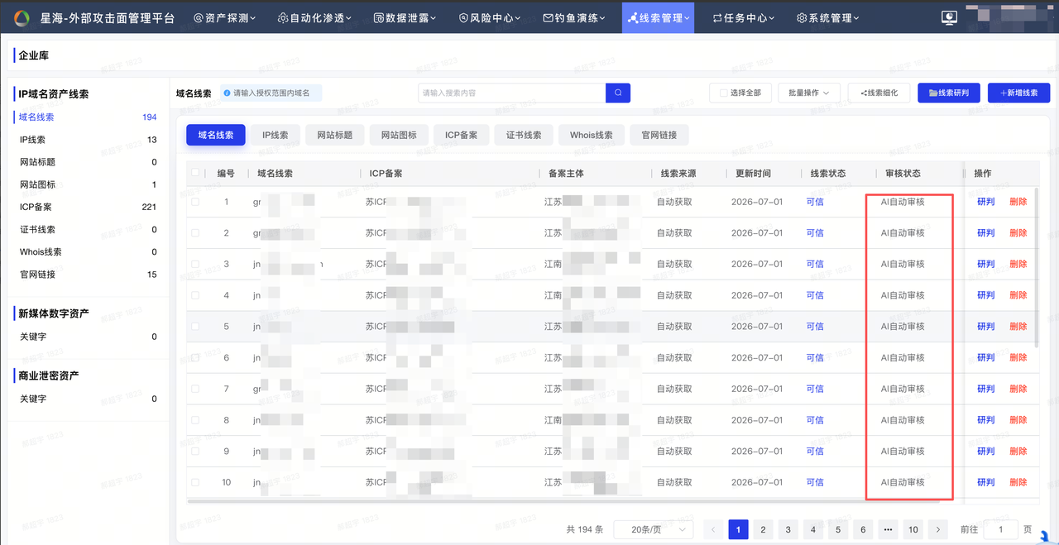
Task: Switch to the IP线索 tab
Action: click(x=276, y=135)
